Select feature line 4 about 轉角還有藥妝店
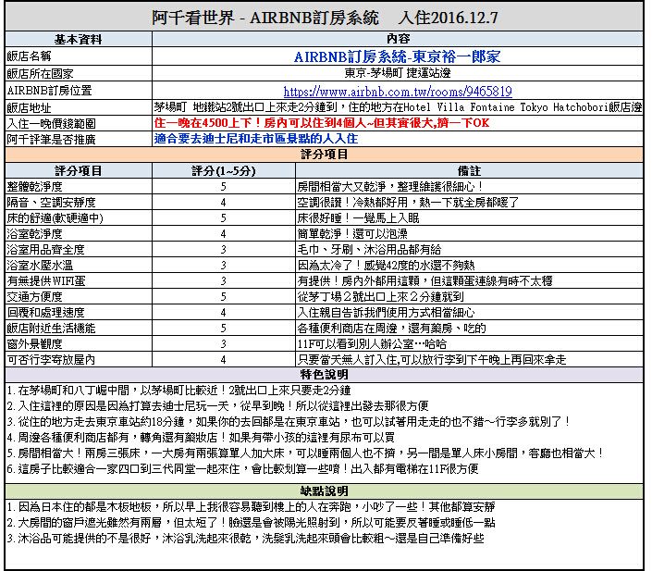The height and width of the screenshot is (571, 652). (x=201, y=439)
